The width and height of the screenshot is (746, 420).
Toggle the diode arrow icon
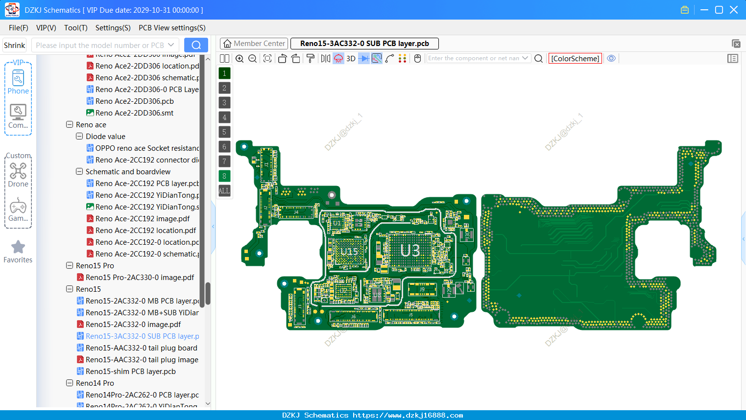point(364,58)
